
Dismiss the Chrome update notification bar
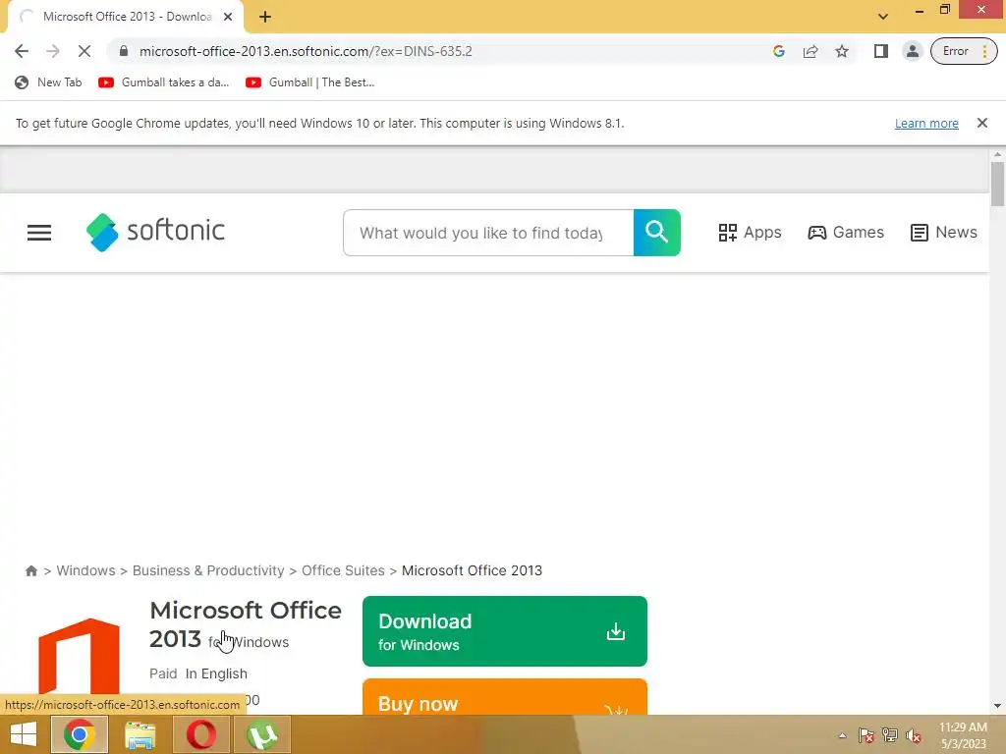click(981, 123)
